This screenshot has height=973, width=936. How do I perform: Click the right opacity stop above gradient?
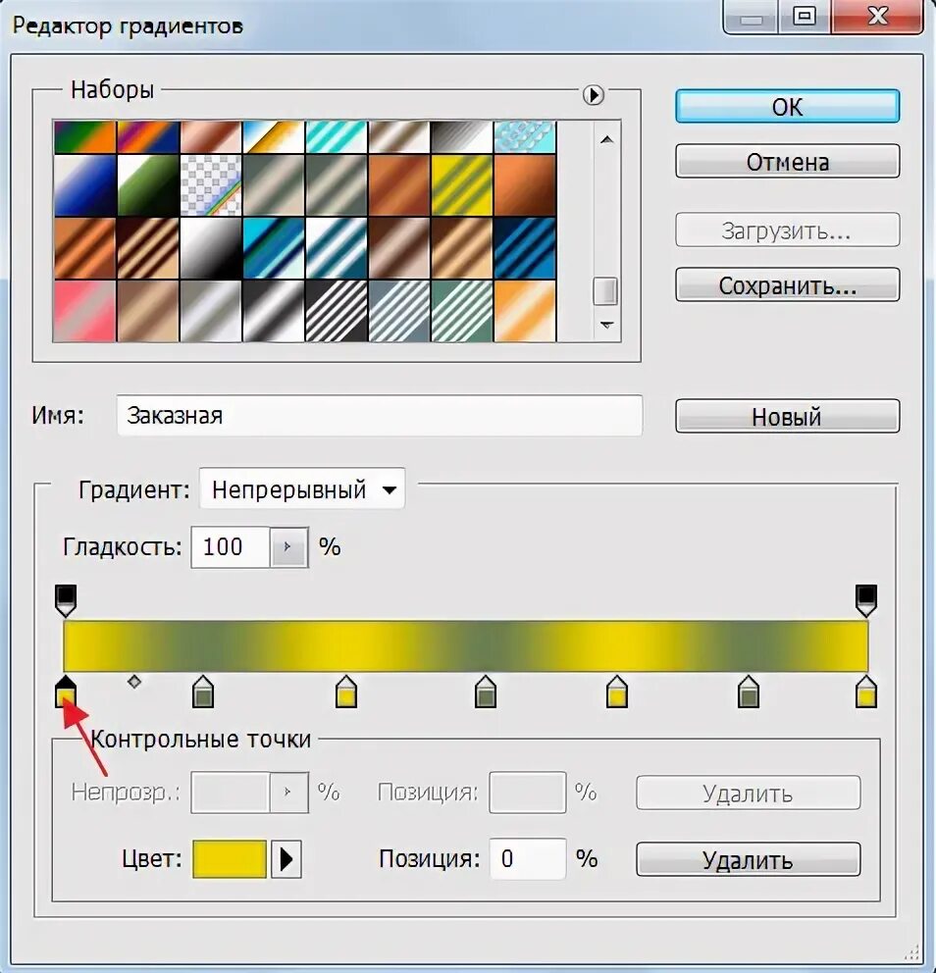[866, 600]
